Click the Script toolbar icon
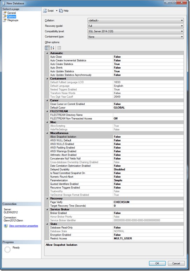Image resolution: width=190 pixels, height=271 pixels. [45, 11]
